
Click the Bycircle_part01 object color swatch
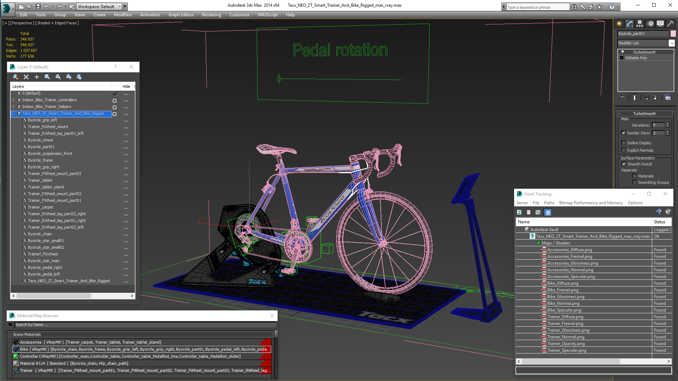(673, 34)
